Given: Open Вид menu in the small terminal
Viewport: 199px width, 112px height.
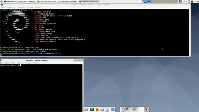Looking at the screenshot, I should (13, 63).
